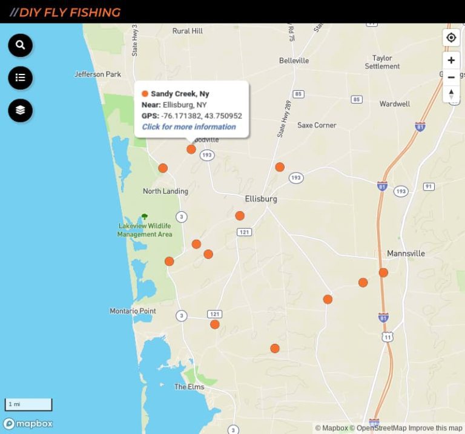Open the list view button

20,77
